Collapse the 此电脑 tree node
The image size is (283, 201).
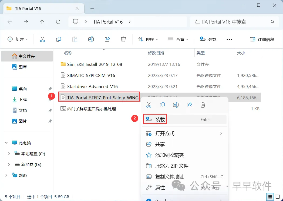tap(6, 143)
